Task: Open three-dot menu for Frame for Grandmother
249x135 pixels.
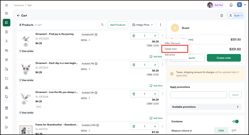Action: click(162, 126)
